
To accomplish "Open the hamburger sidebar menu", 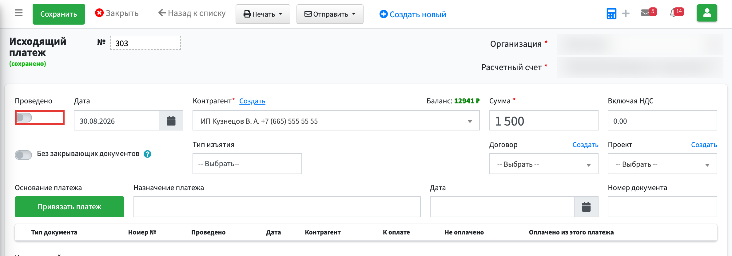I will (19, 13).
